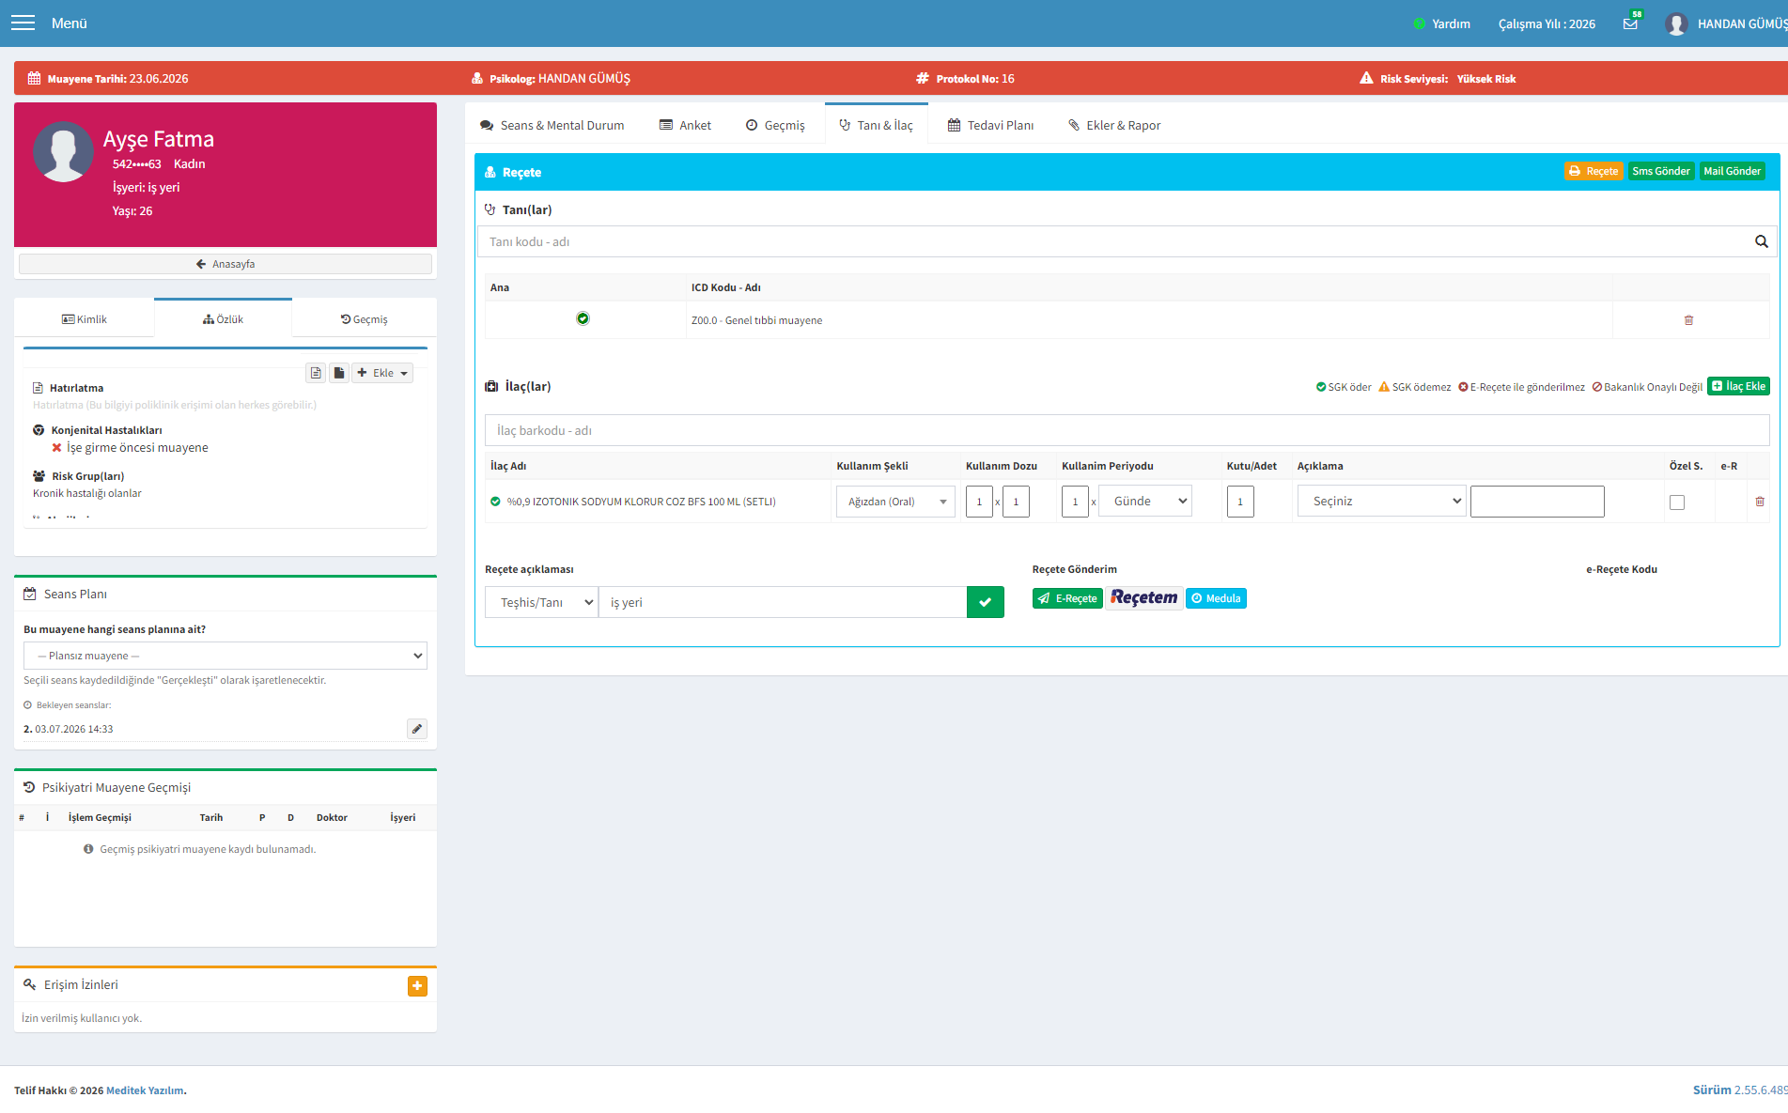The height and width of the screenshot is (1113, 1788).
Task: Open the Plansız muayene session plan dropdown
Action: 225,656
